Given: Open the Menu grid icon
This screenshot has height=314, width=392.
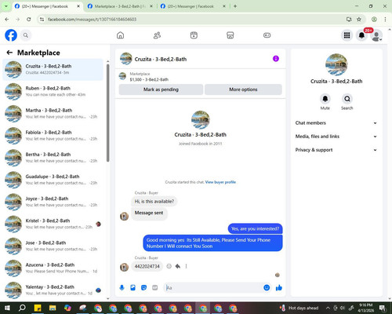Looking at the screenshot, I should click(x=347, y=35).
